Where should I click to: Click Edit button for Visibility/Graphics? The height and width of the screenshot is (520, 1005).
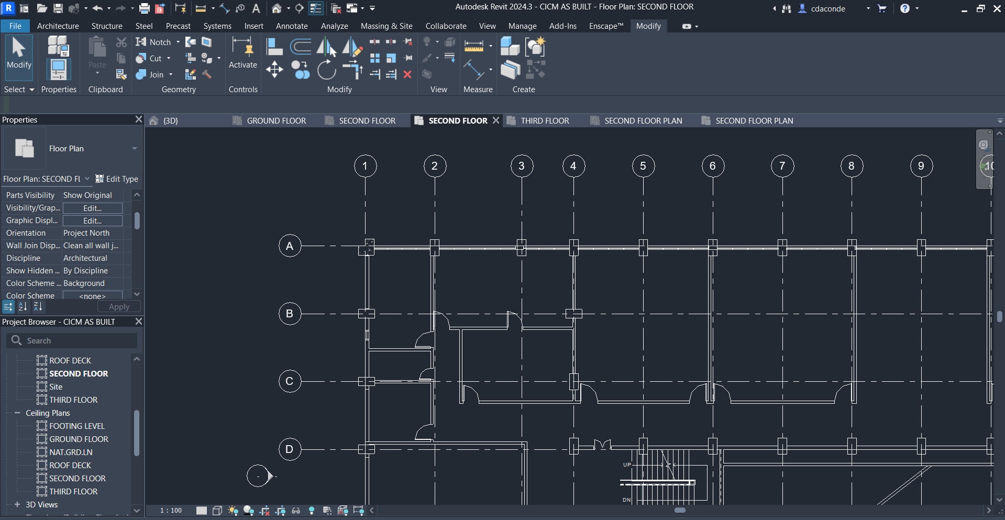click(93, 208)
